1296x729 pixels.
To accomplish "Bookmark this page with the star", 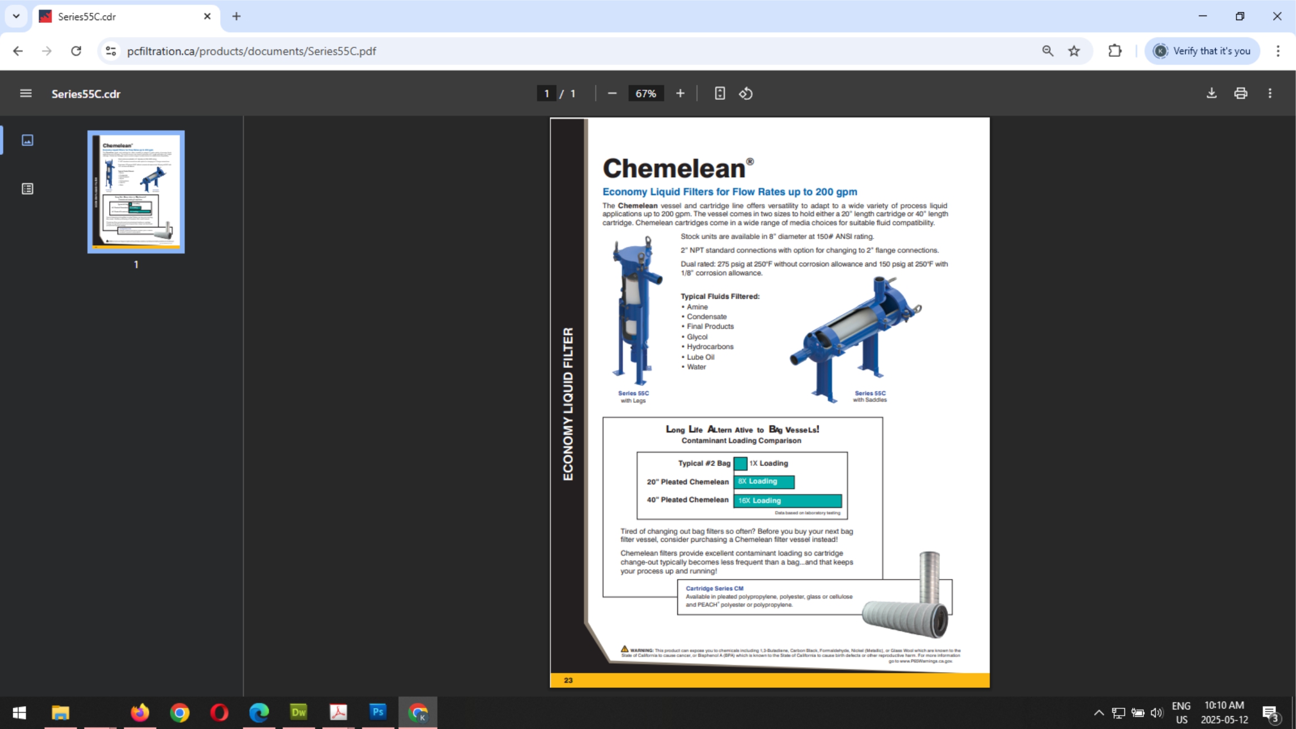I will coord(1074,51).
